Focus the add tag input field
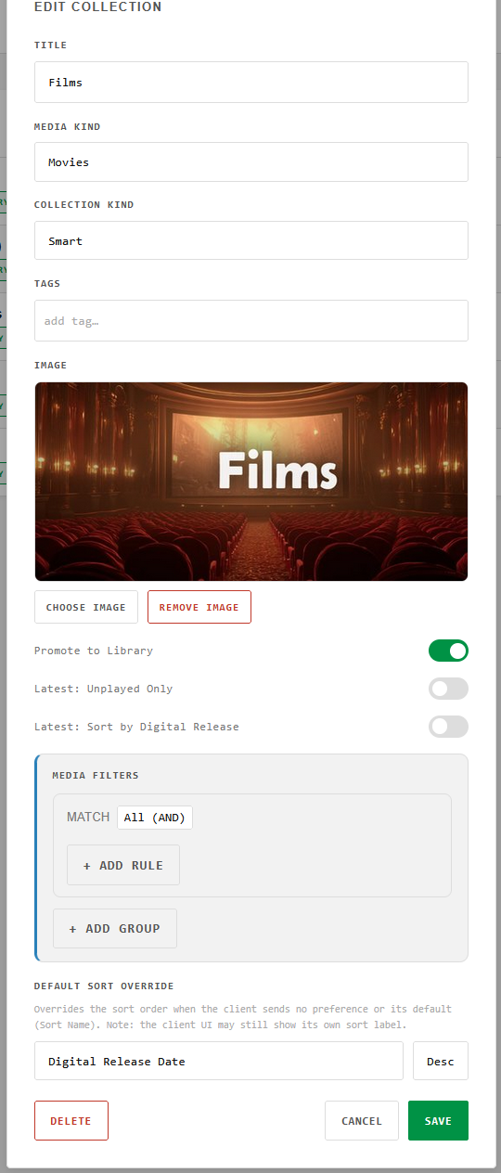501x1173 pixels. [x=251, y=320]
